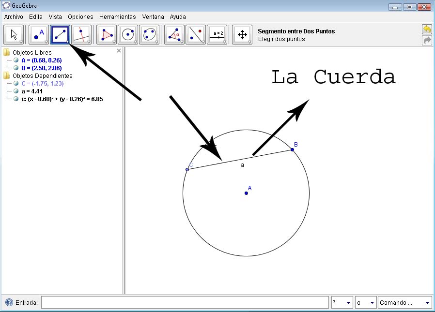435x312 pixels.
Task: Select the Move Graphics View tool
Action: tap(242, 34)
